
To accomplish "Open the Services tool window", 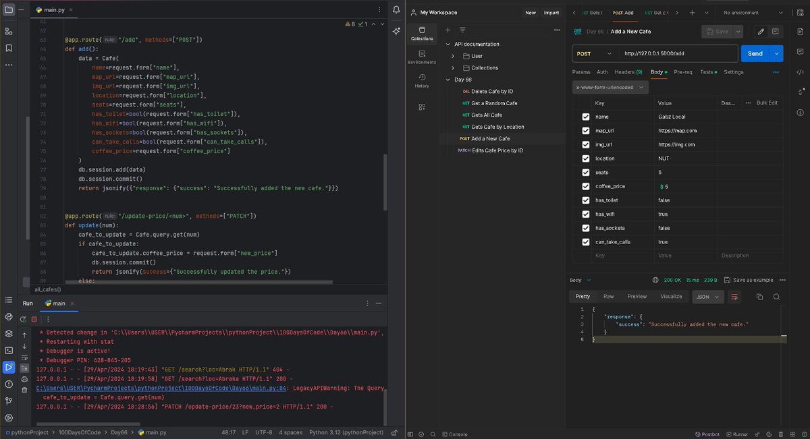I will 9,417.
